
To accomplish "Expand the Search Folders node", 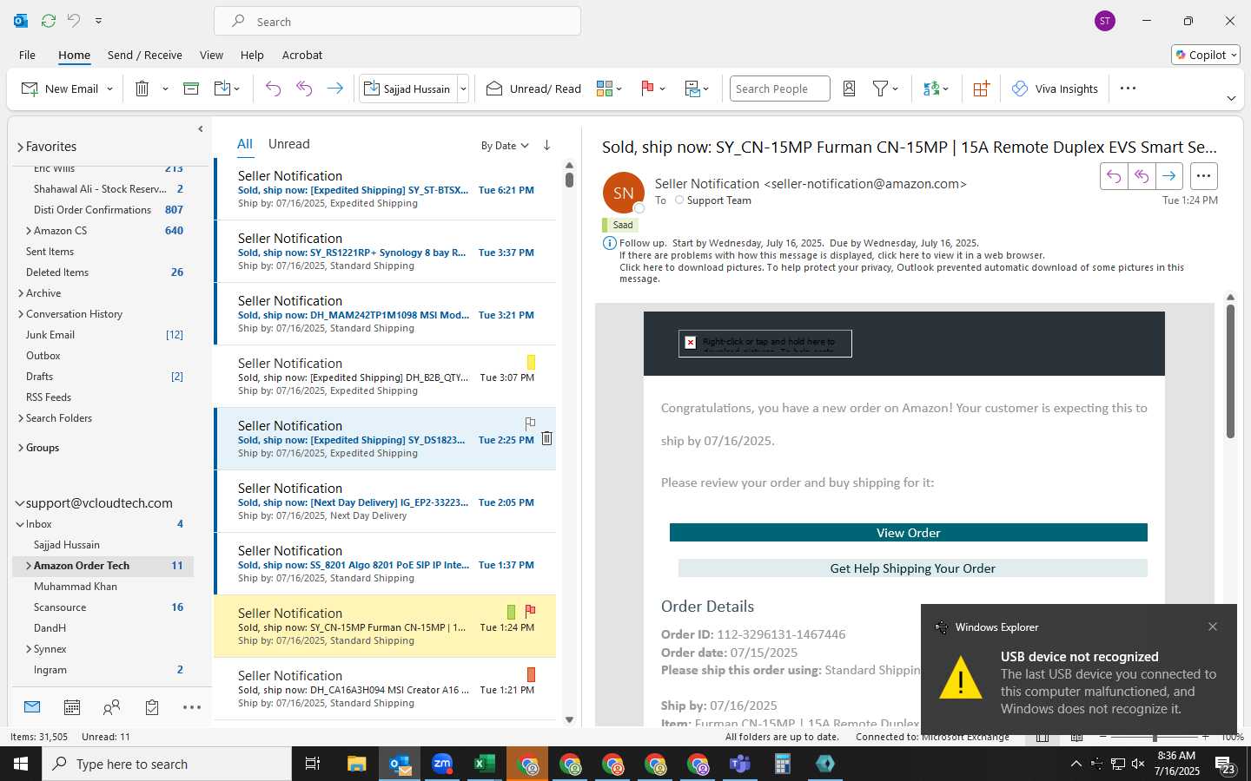I will pos(20,418).
